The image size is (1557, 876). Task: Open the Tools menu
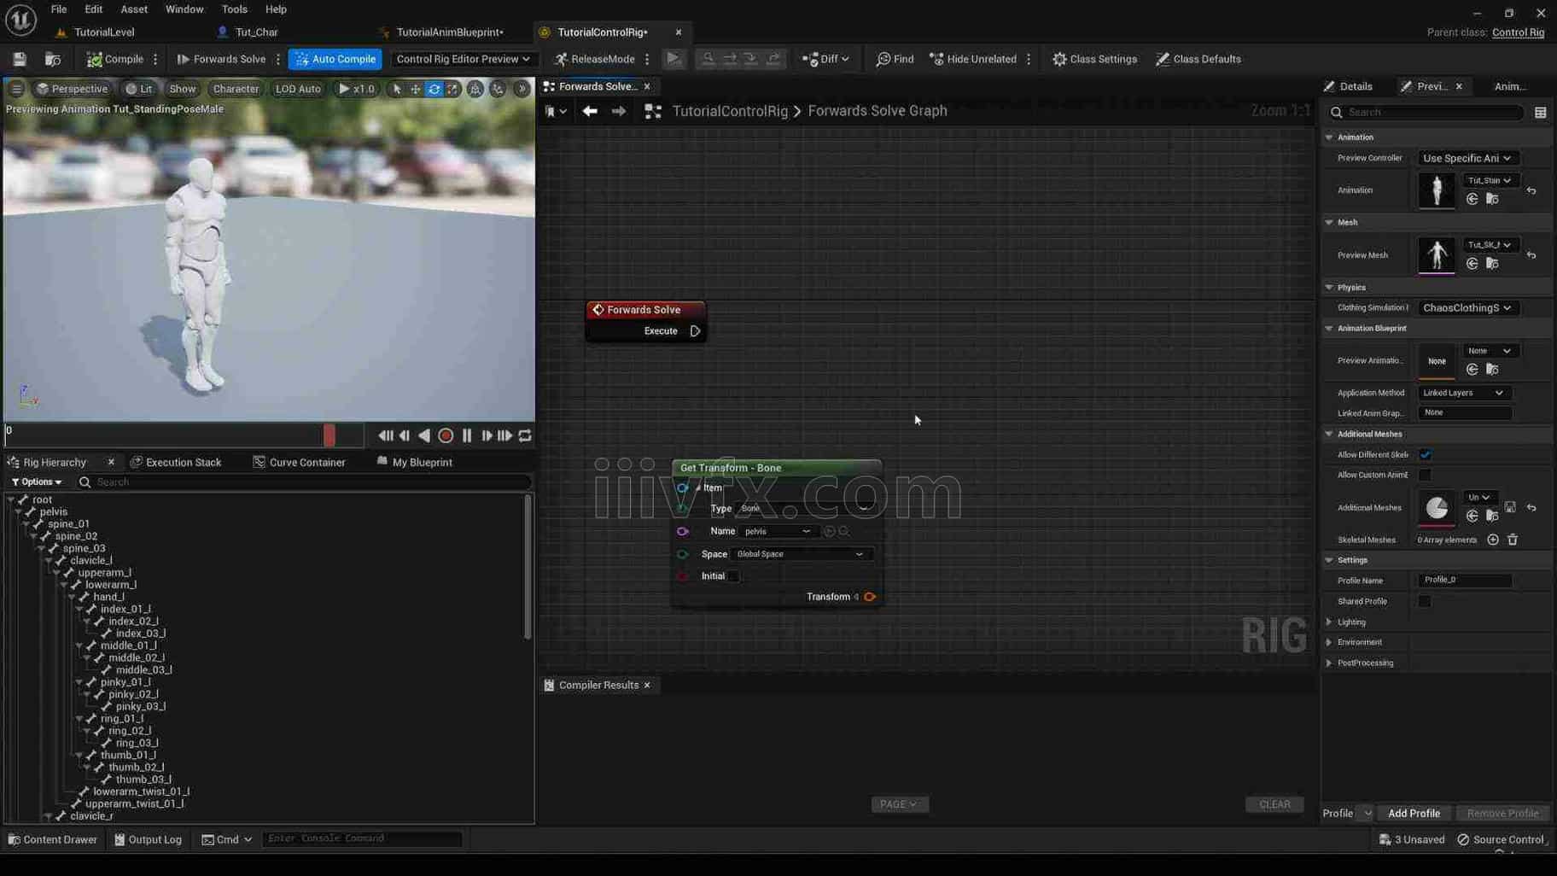[234, 9]
